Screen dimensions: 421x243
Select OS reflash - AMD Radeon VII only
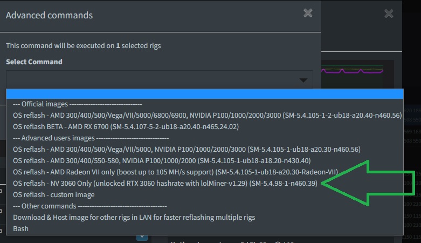click(205, 172)
